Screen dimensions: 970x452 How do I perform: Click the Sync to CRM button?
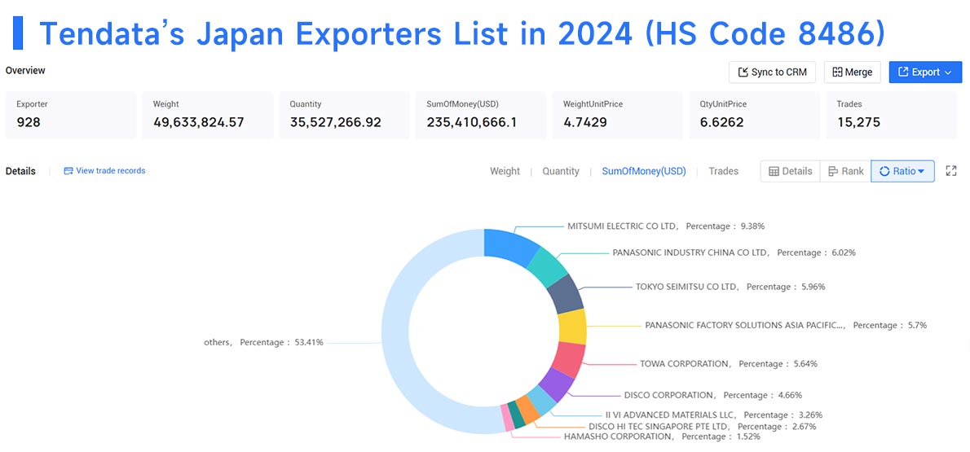click(x=772, y=72)
